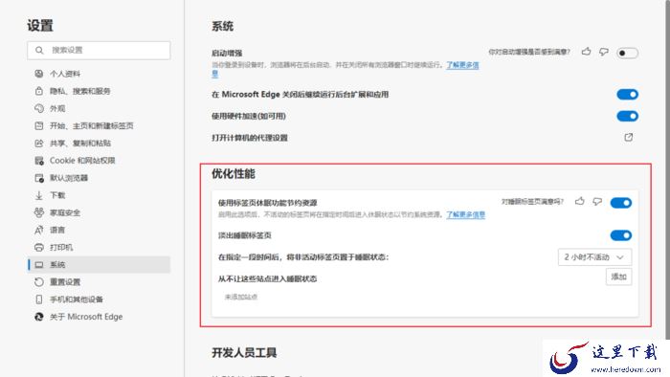Image resolution: width=670 pixels, height=377 pixels.
Task: Select 重置设置 menu label
Action: (65, 282)
